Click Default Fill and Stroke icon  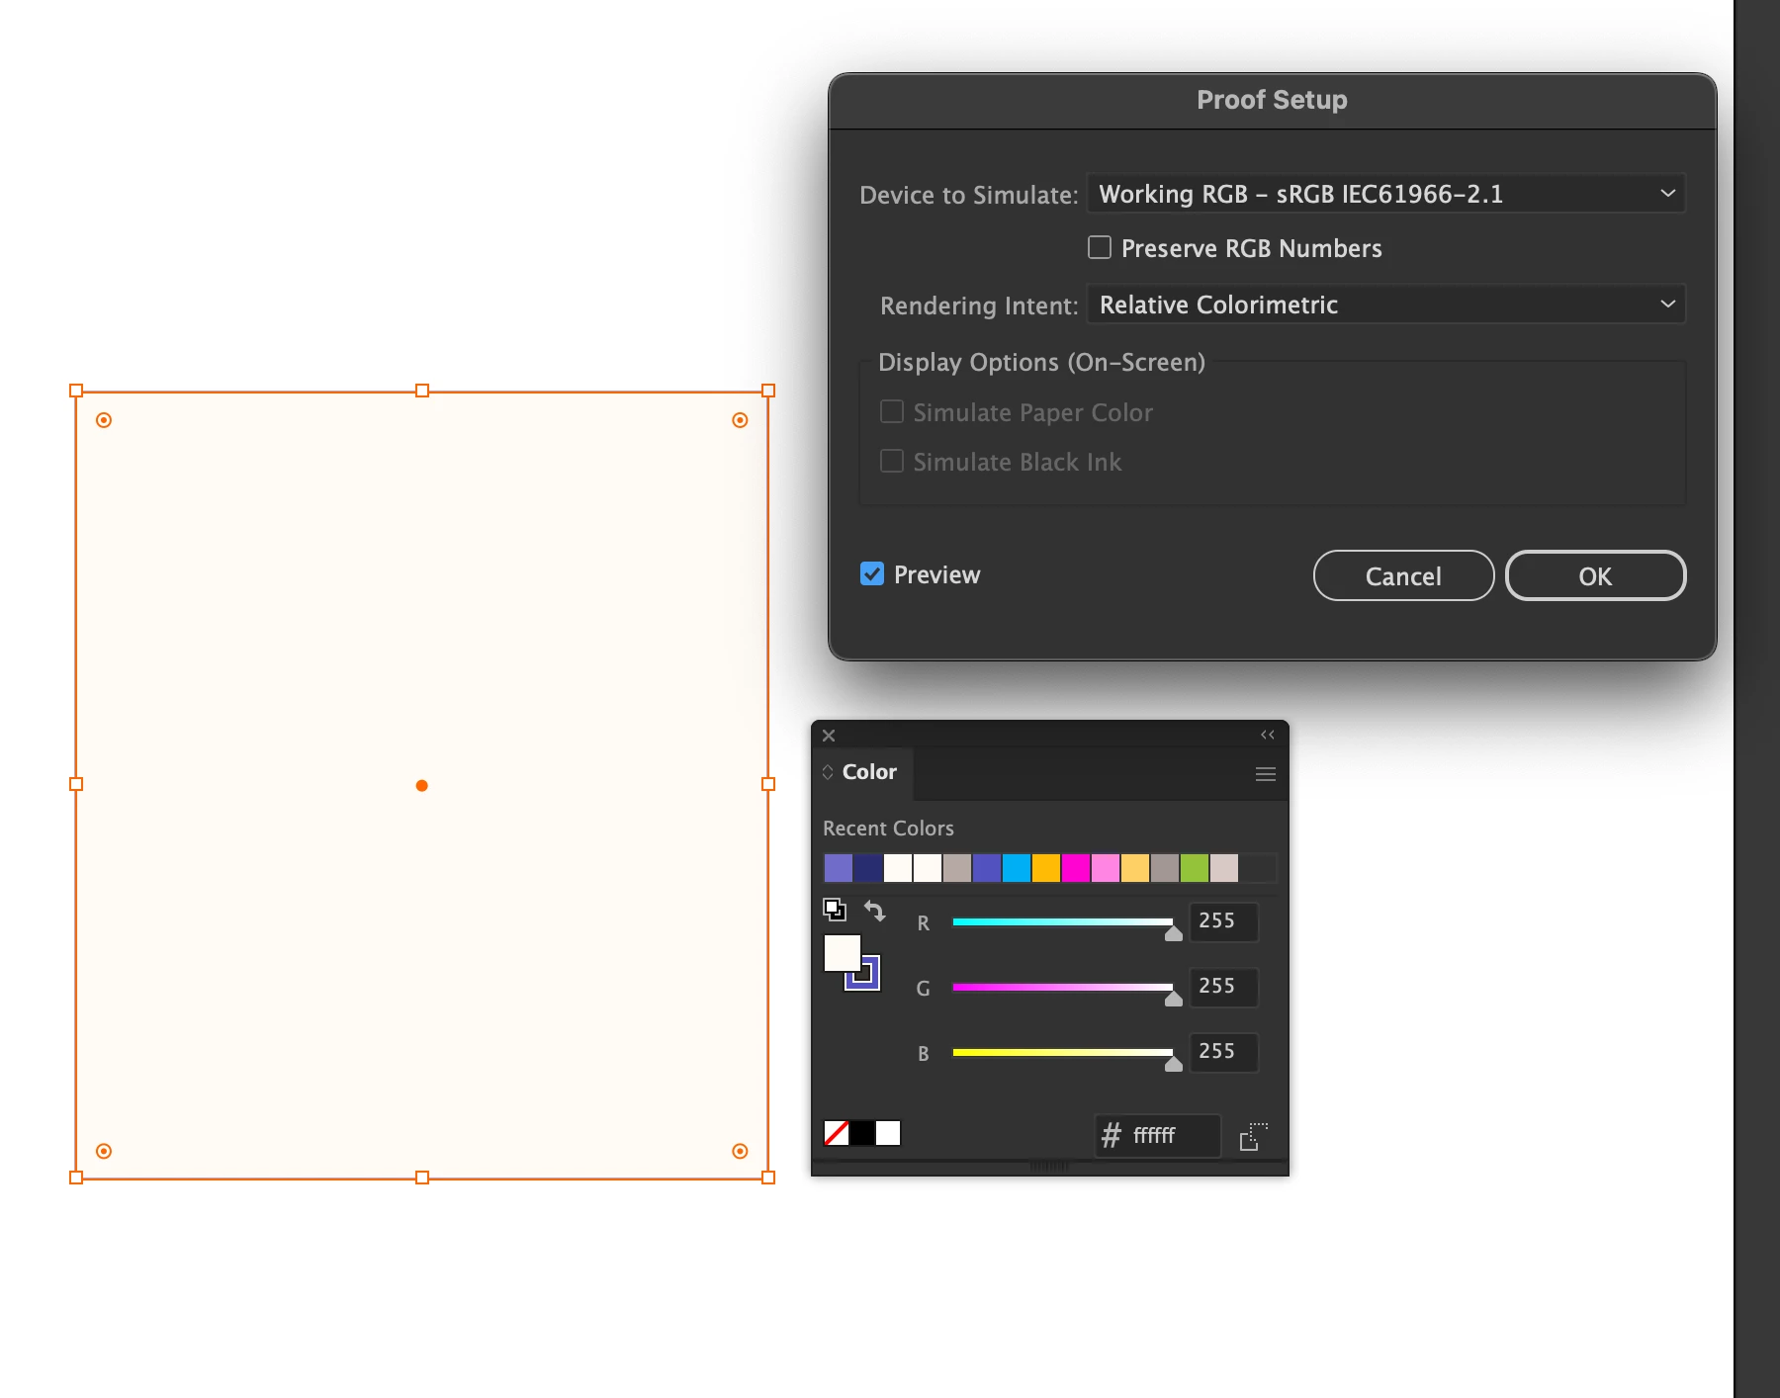click(x=835, y=909)
